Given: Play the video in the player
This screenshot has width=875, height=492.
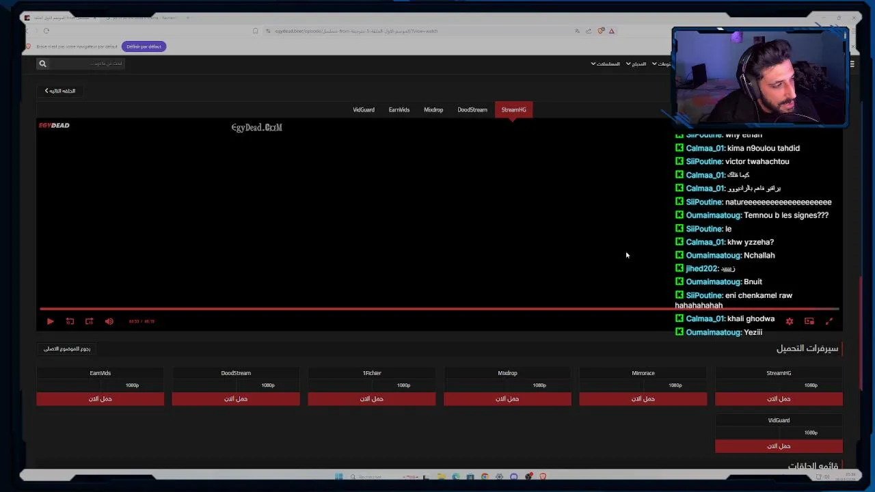Looking at the screenshot, I should pos(50,321).
